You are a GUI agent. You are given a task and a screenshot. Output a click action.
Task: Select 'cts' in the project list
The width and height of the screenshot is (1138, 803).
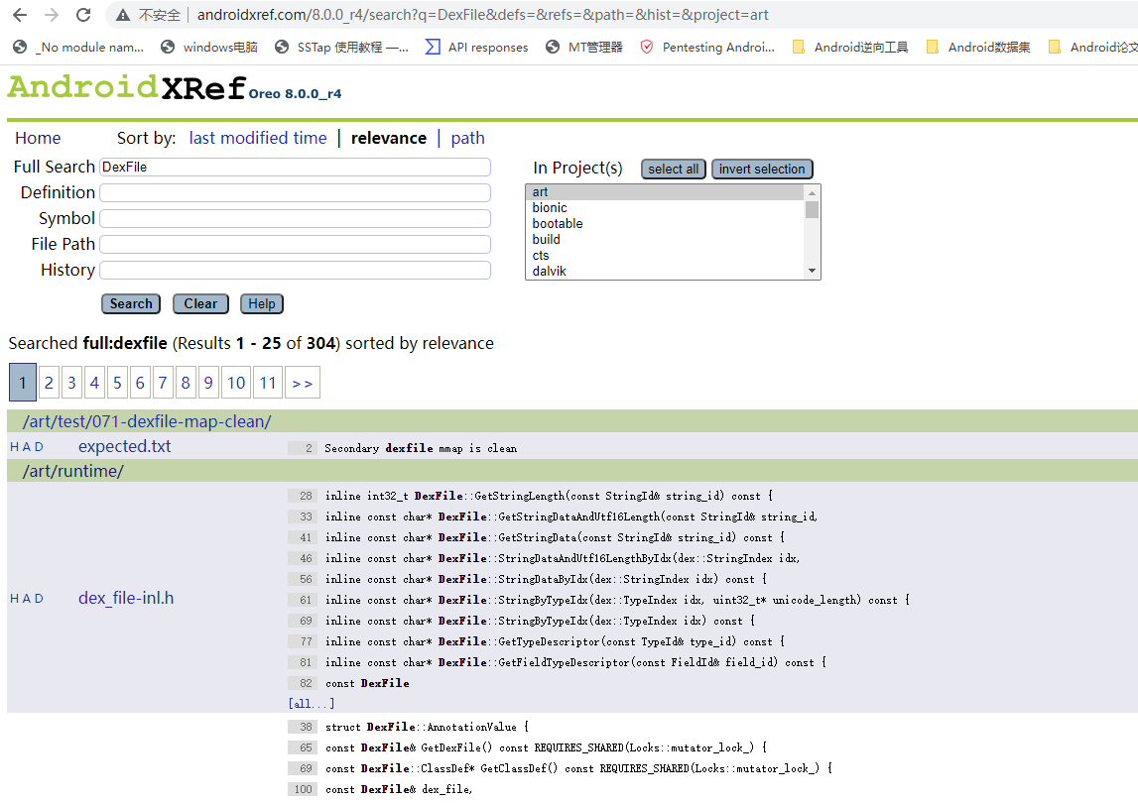(x=665, y=256)
